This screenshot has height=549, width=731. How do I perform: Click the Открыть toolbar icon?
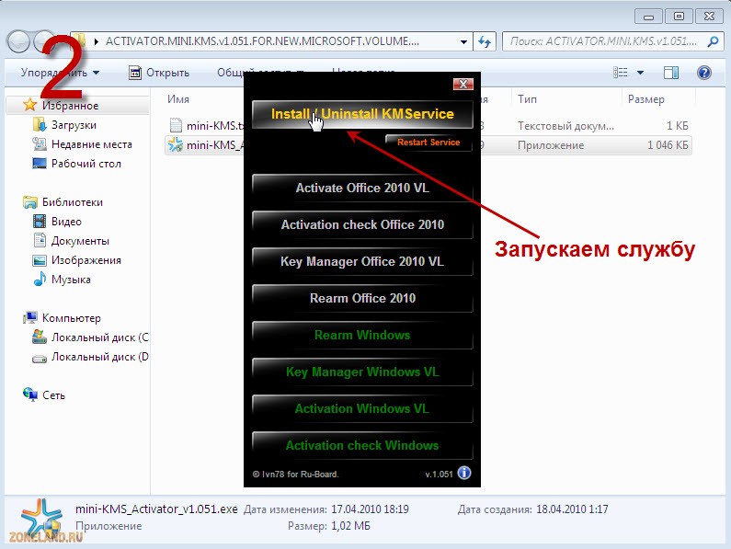click(135, 73)
